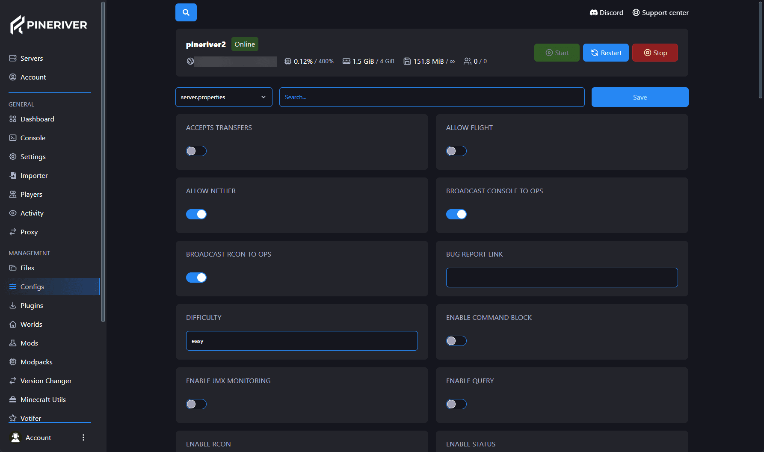The height and width of the screenshot is (452, 764).
Task: Click the Servers icon in sidebar
Action: [x=13, y=58]
